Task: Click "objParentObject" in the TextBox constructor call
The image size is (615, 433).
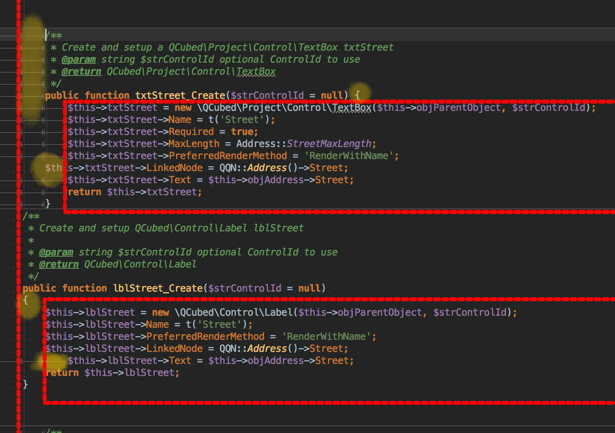Action: (x=459, y=108)
